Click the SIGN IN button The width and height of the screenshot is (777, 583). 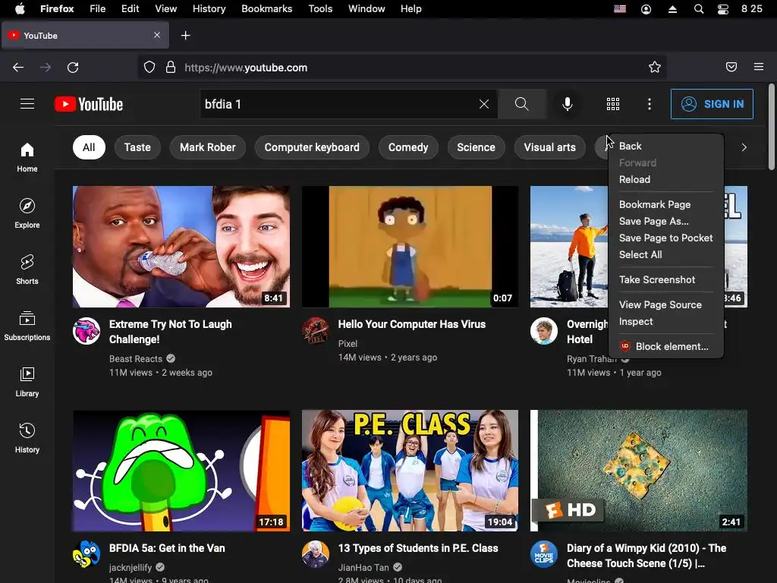[x=712, y=104]
